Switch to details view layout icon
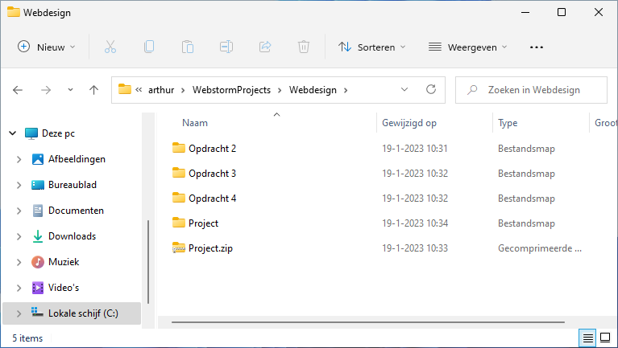 587,338
